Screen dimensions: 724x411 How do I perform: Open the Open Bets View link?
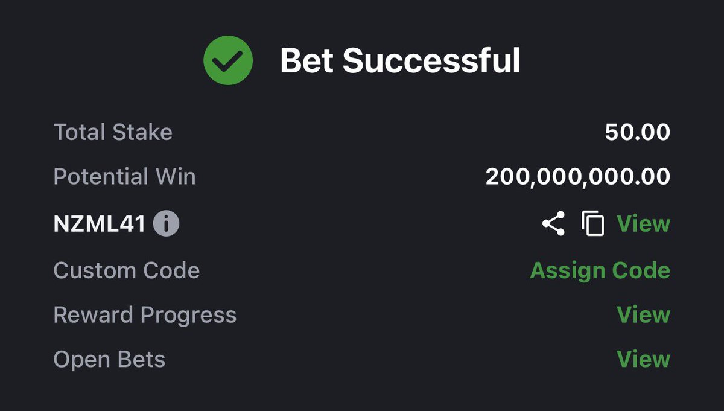[643, 359]
